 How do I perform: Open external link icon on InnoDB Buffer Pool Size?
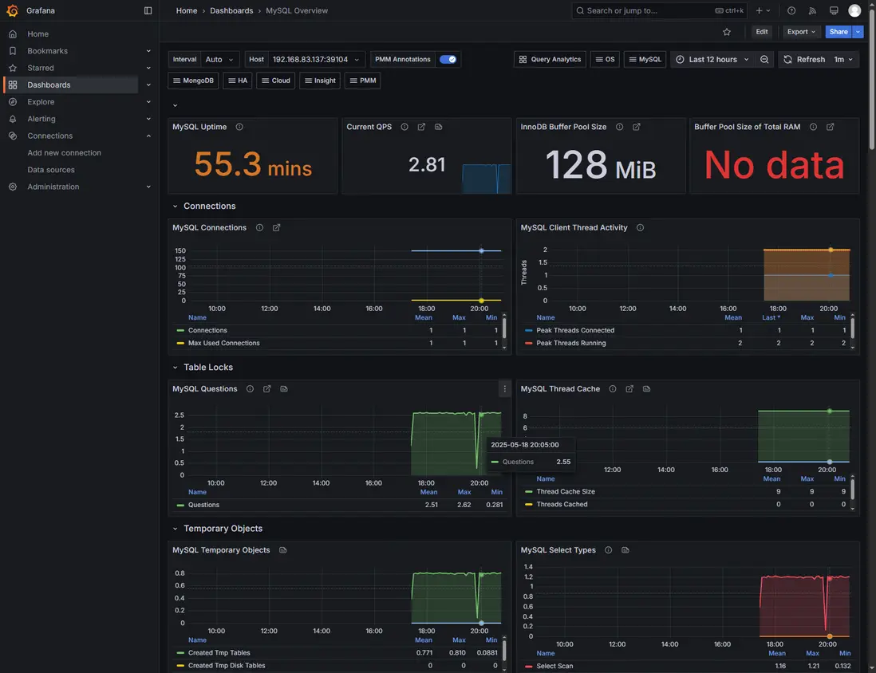click(637, 127)
